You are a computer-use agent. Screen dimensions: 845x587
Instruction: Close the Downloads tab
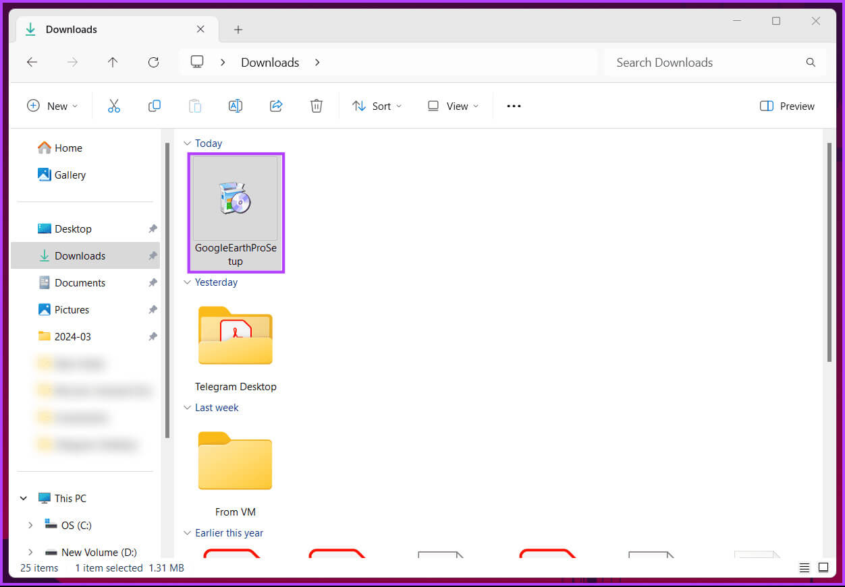[x=200, y=29]
